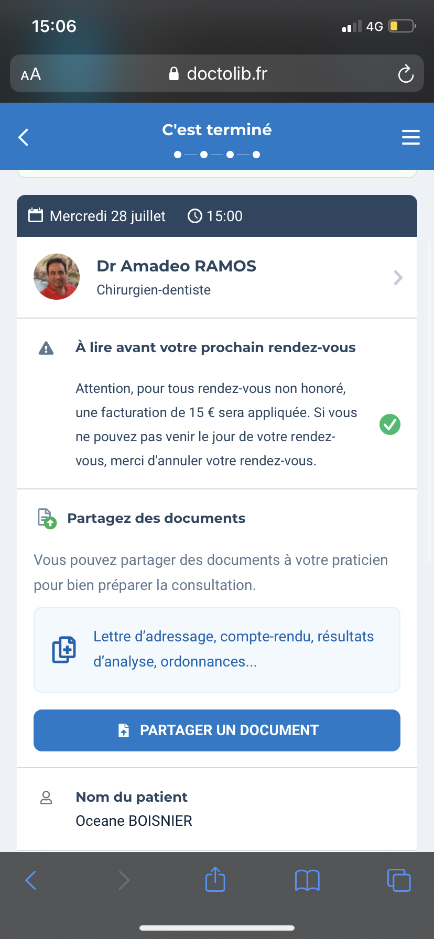Expand Dr Amadeo RAMOS details chevron

coord(398,278)
